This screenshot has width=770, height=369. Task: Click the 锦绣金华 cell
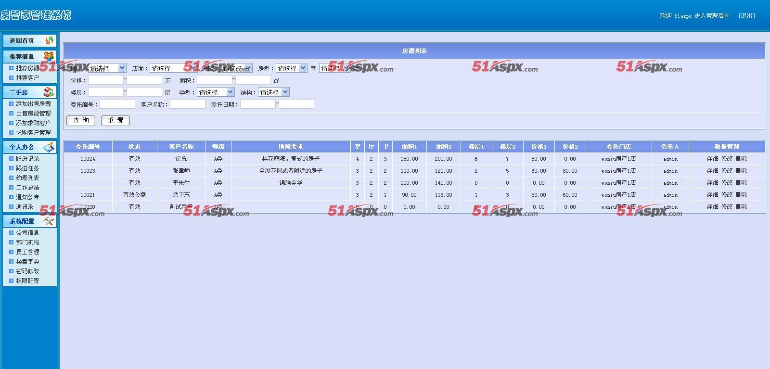(291, 182)
